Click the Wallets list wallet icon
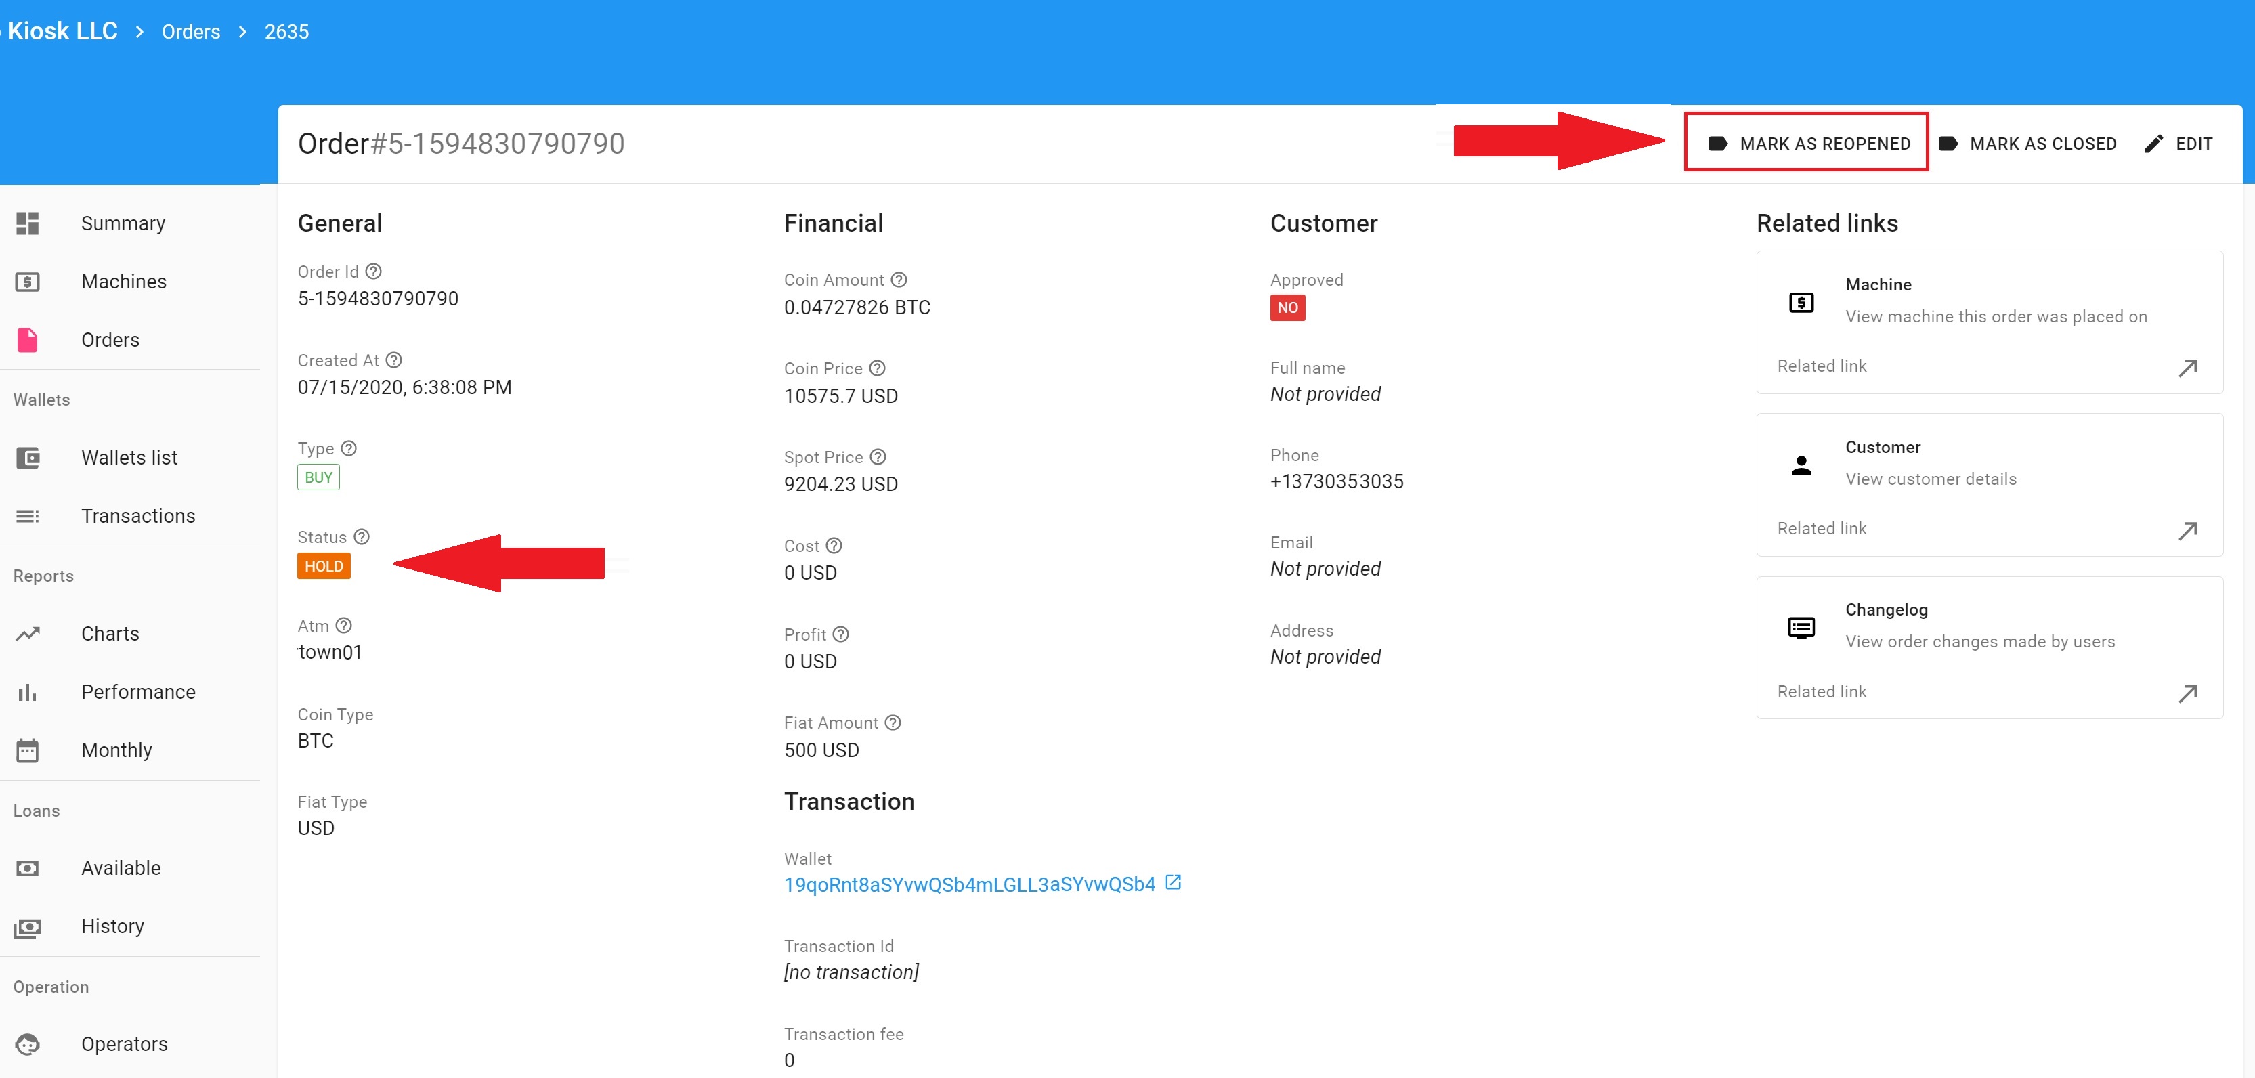 [27, 458]
